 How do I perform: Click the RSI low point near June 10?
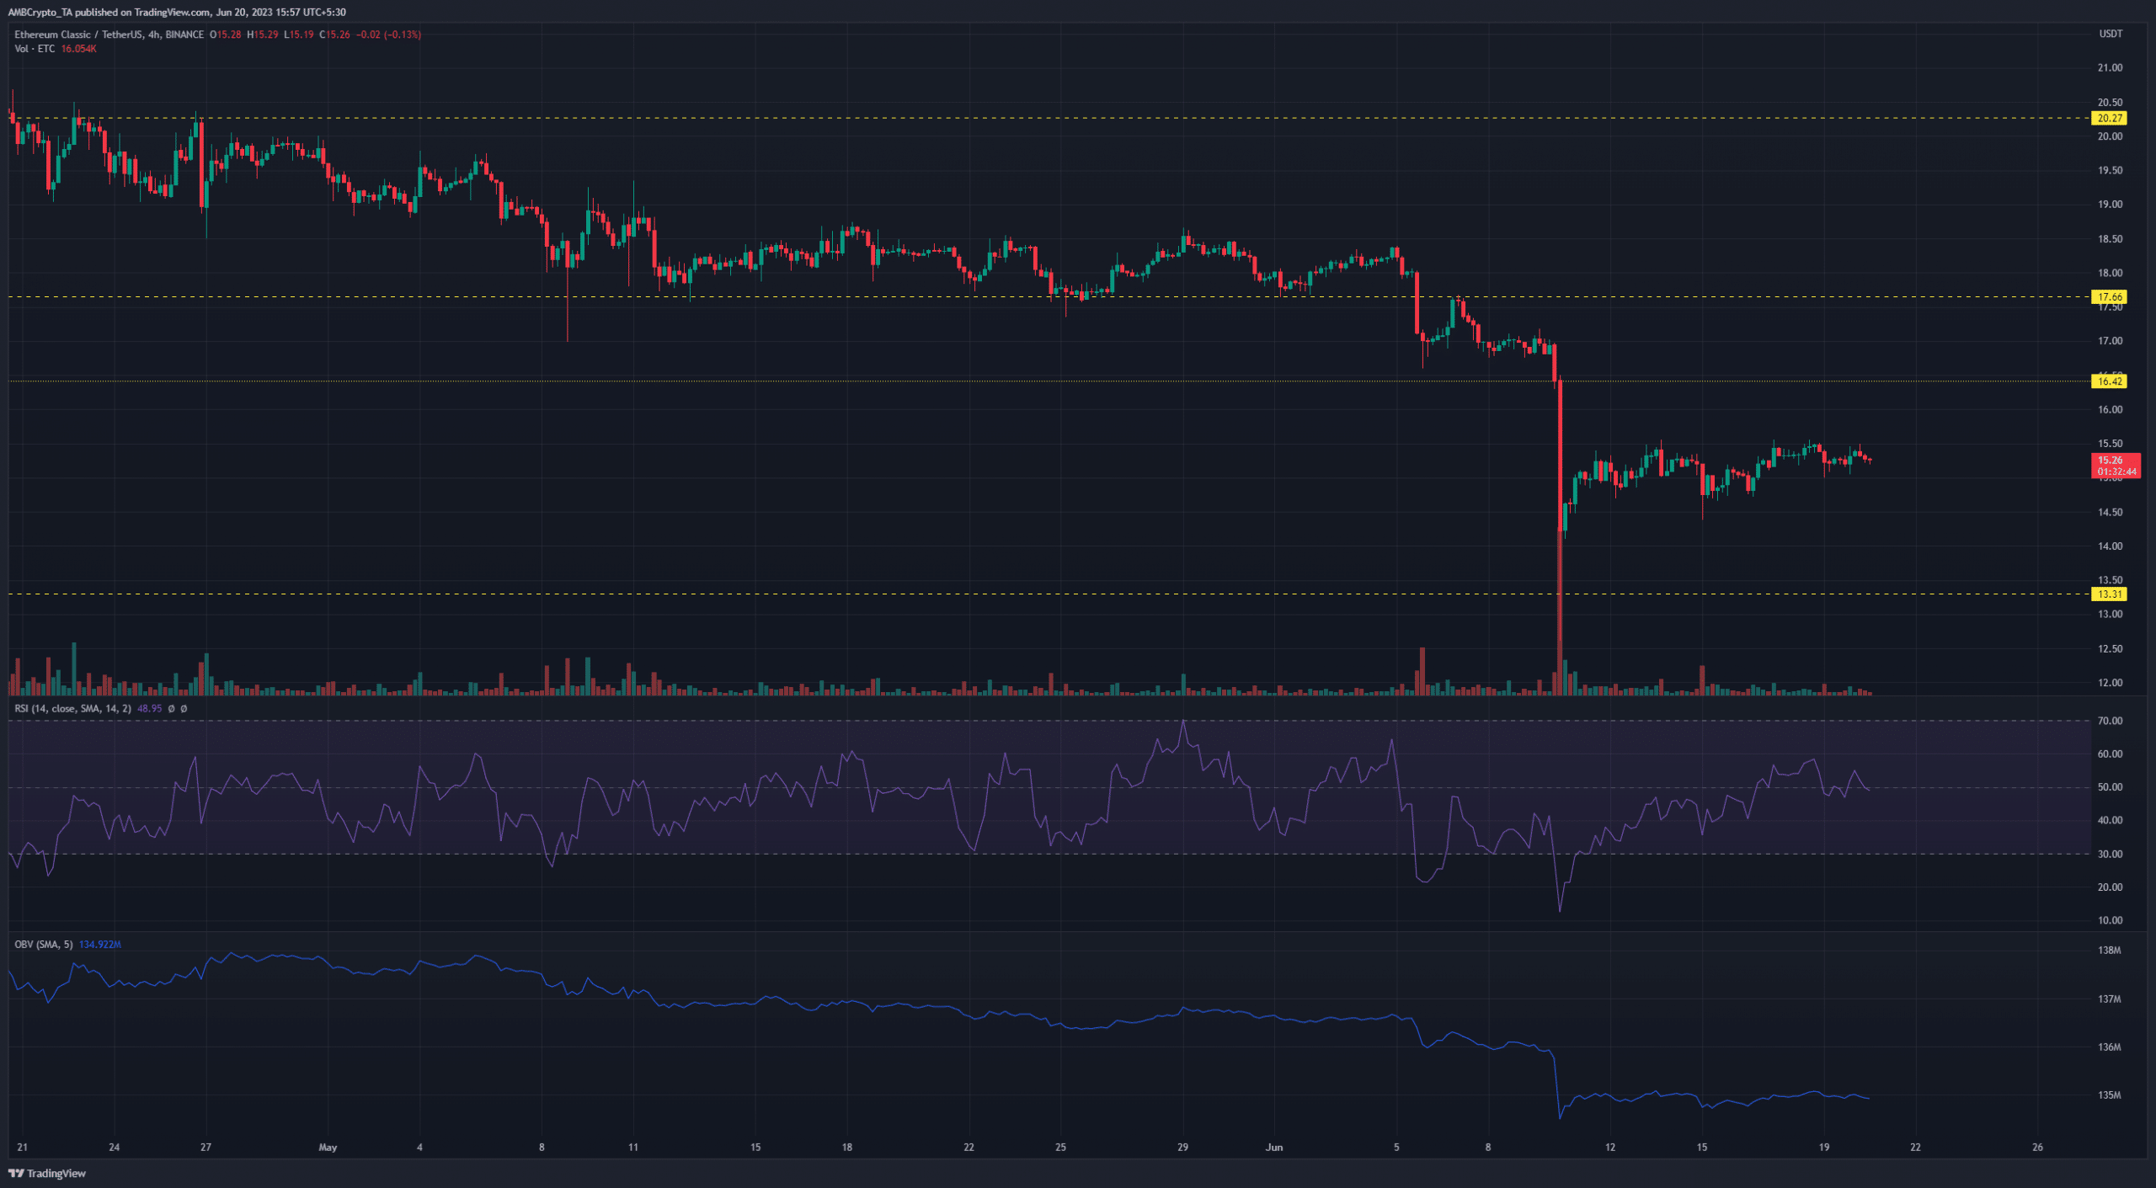pos(1560,909)
